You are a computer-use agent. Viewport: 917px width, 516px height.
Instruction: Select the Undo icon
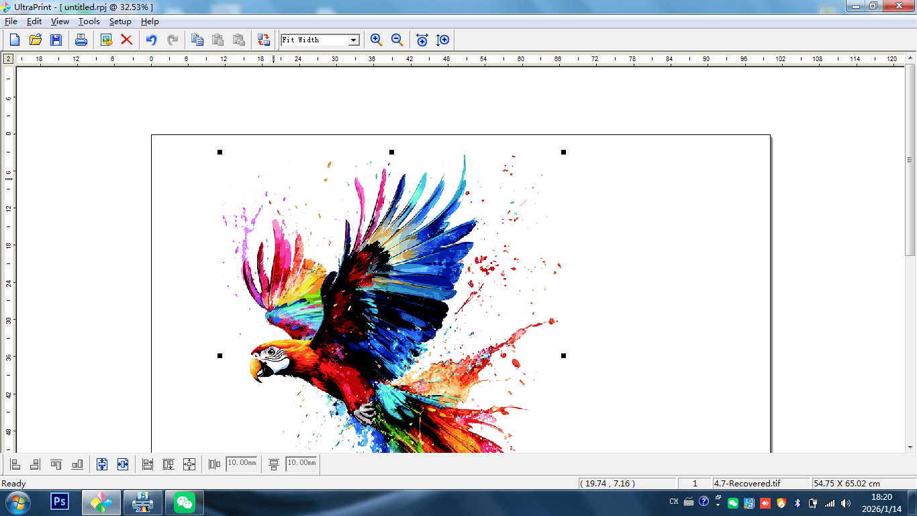point(152,40)
